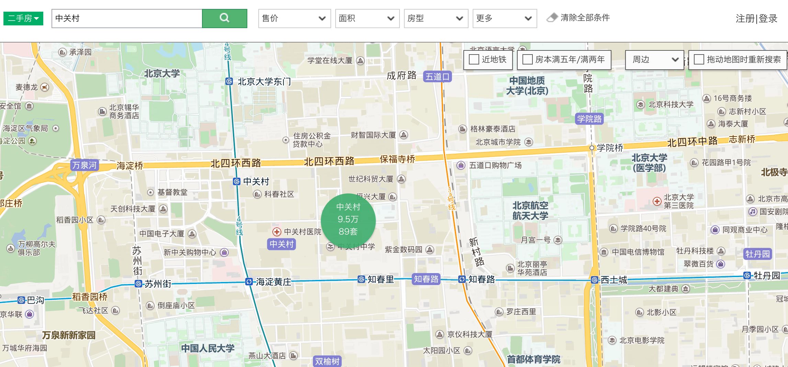The height and width of the screenshot is (367, 788).
Task: Click the music icon of 国安剧院
Action: click(753, 211)
